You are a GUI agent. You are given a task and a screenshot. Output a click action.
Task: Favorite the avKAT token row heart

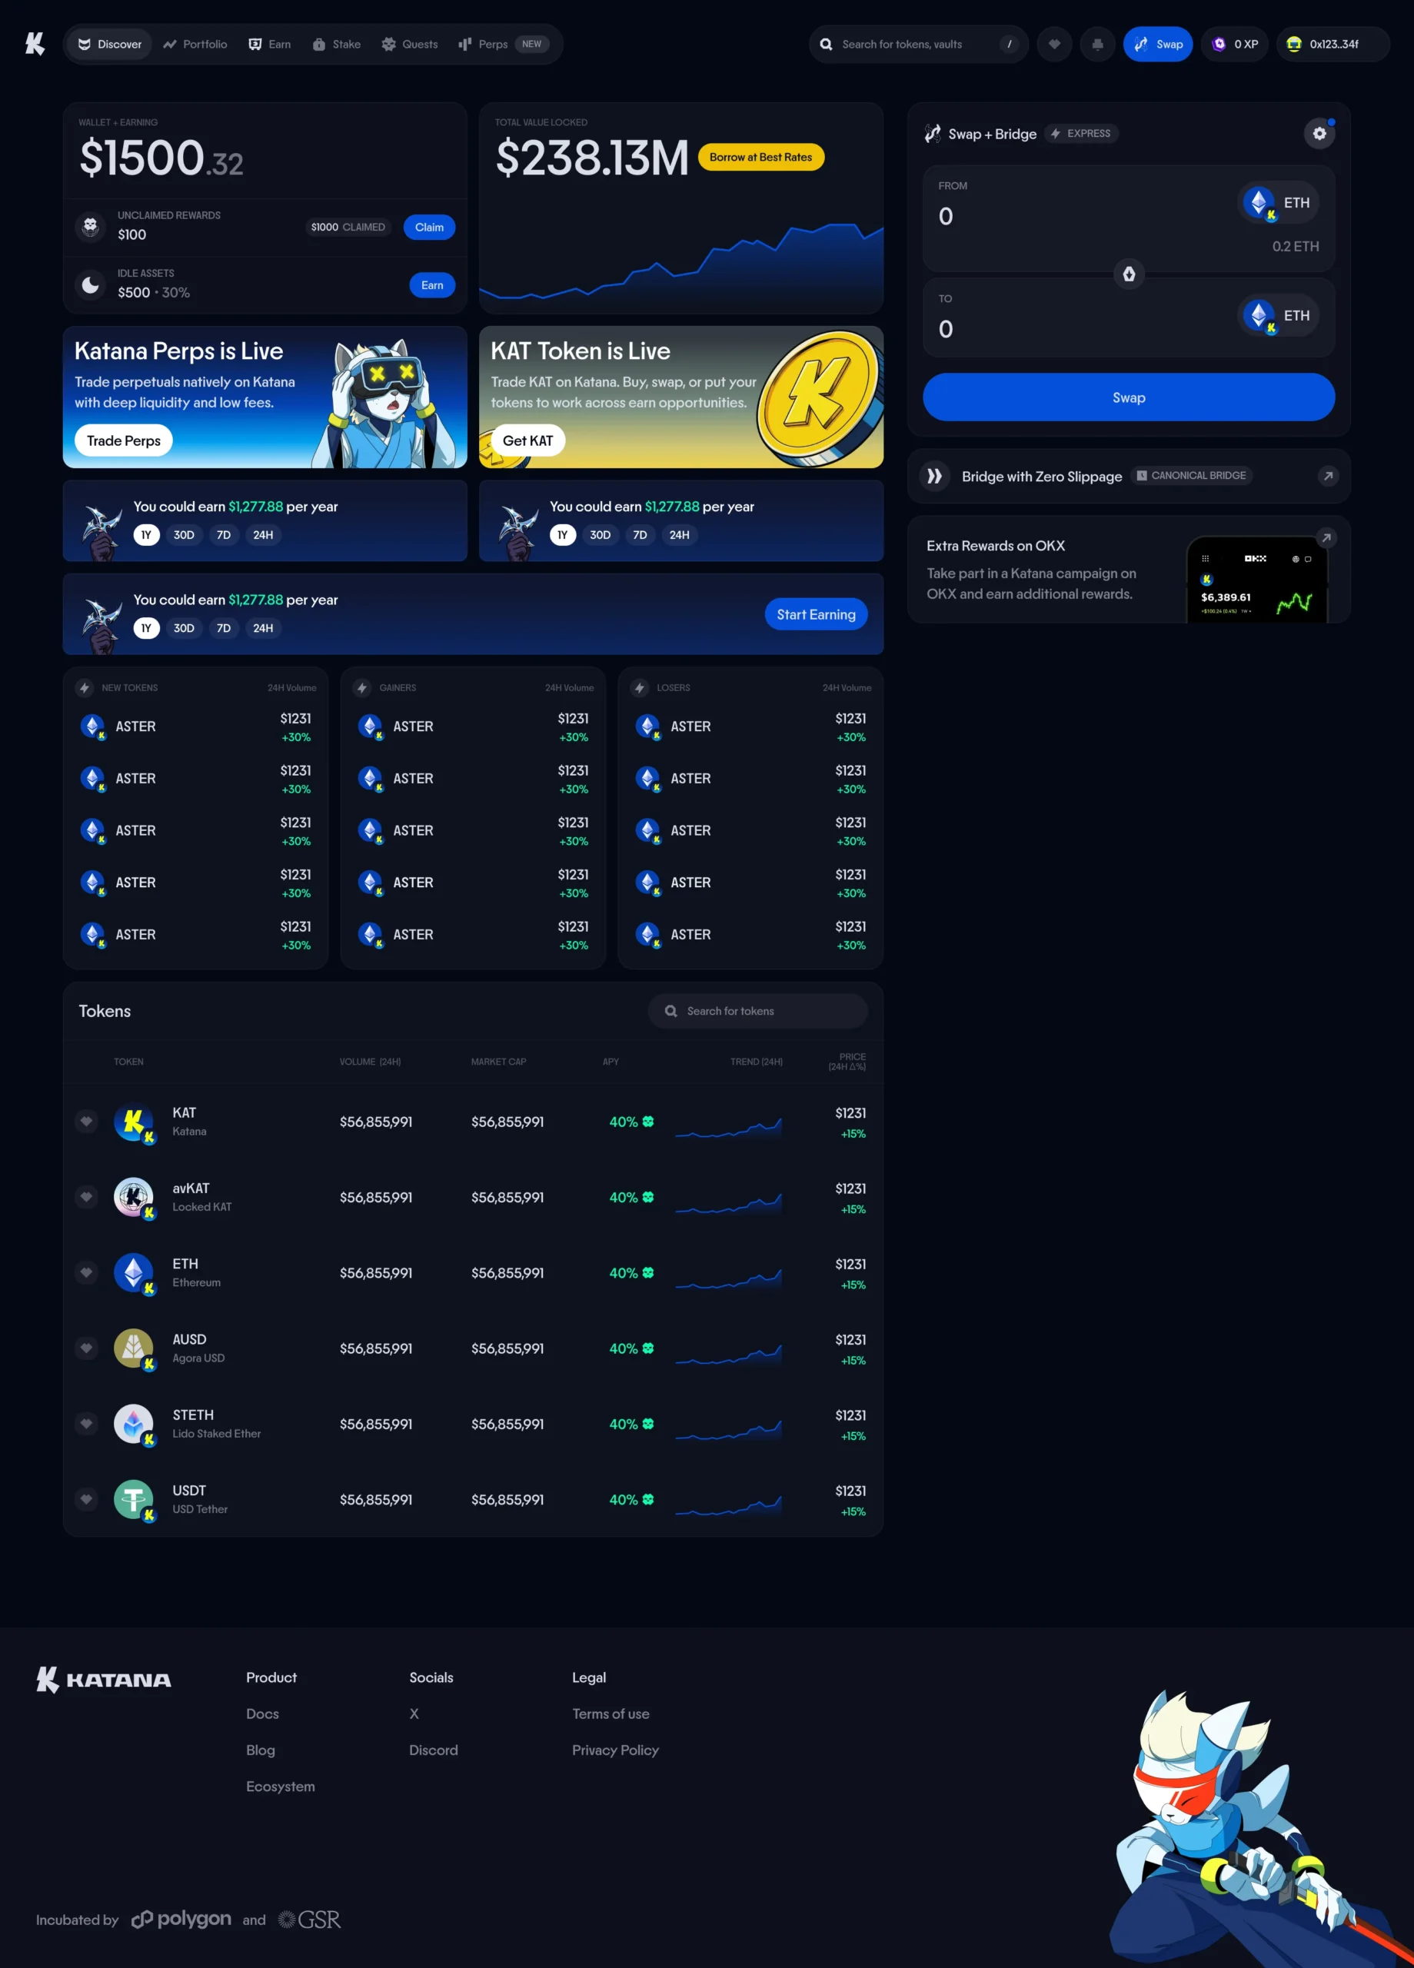(x=86, y=1198)
